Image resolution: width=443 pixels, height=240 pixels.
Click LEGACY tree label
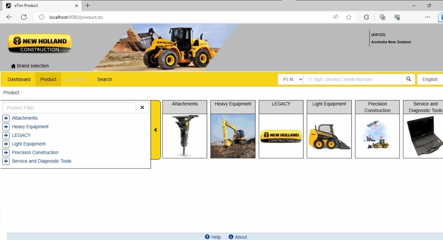pos(21,135)
